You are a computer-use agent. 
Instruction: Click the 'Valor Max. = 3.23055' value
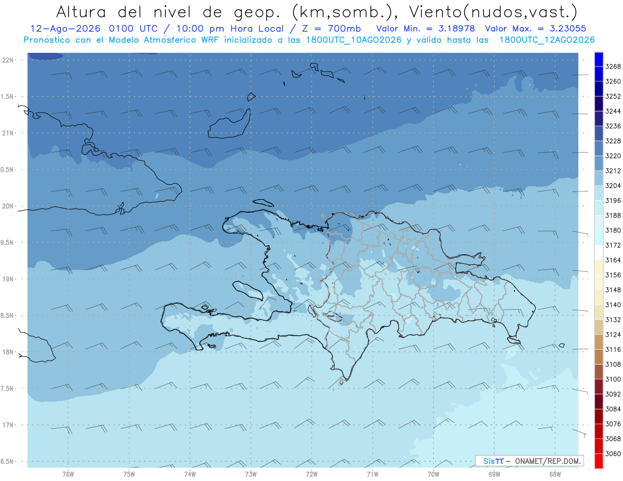click(535, 29)
